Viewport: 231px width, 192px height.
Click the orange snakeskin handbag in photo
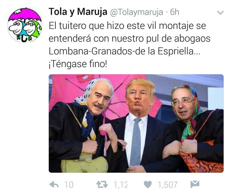coord(202,161)
